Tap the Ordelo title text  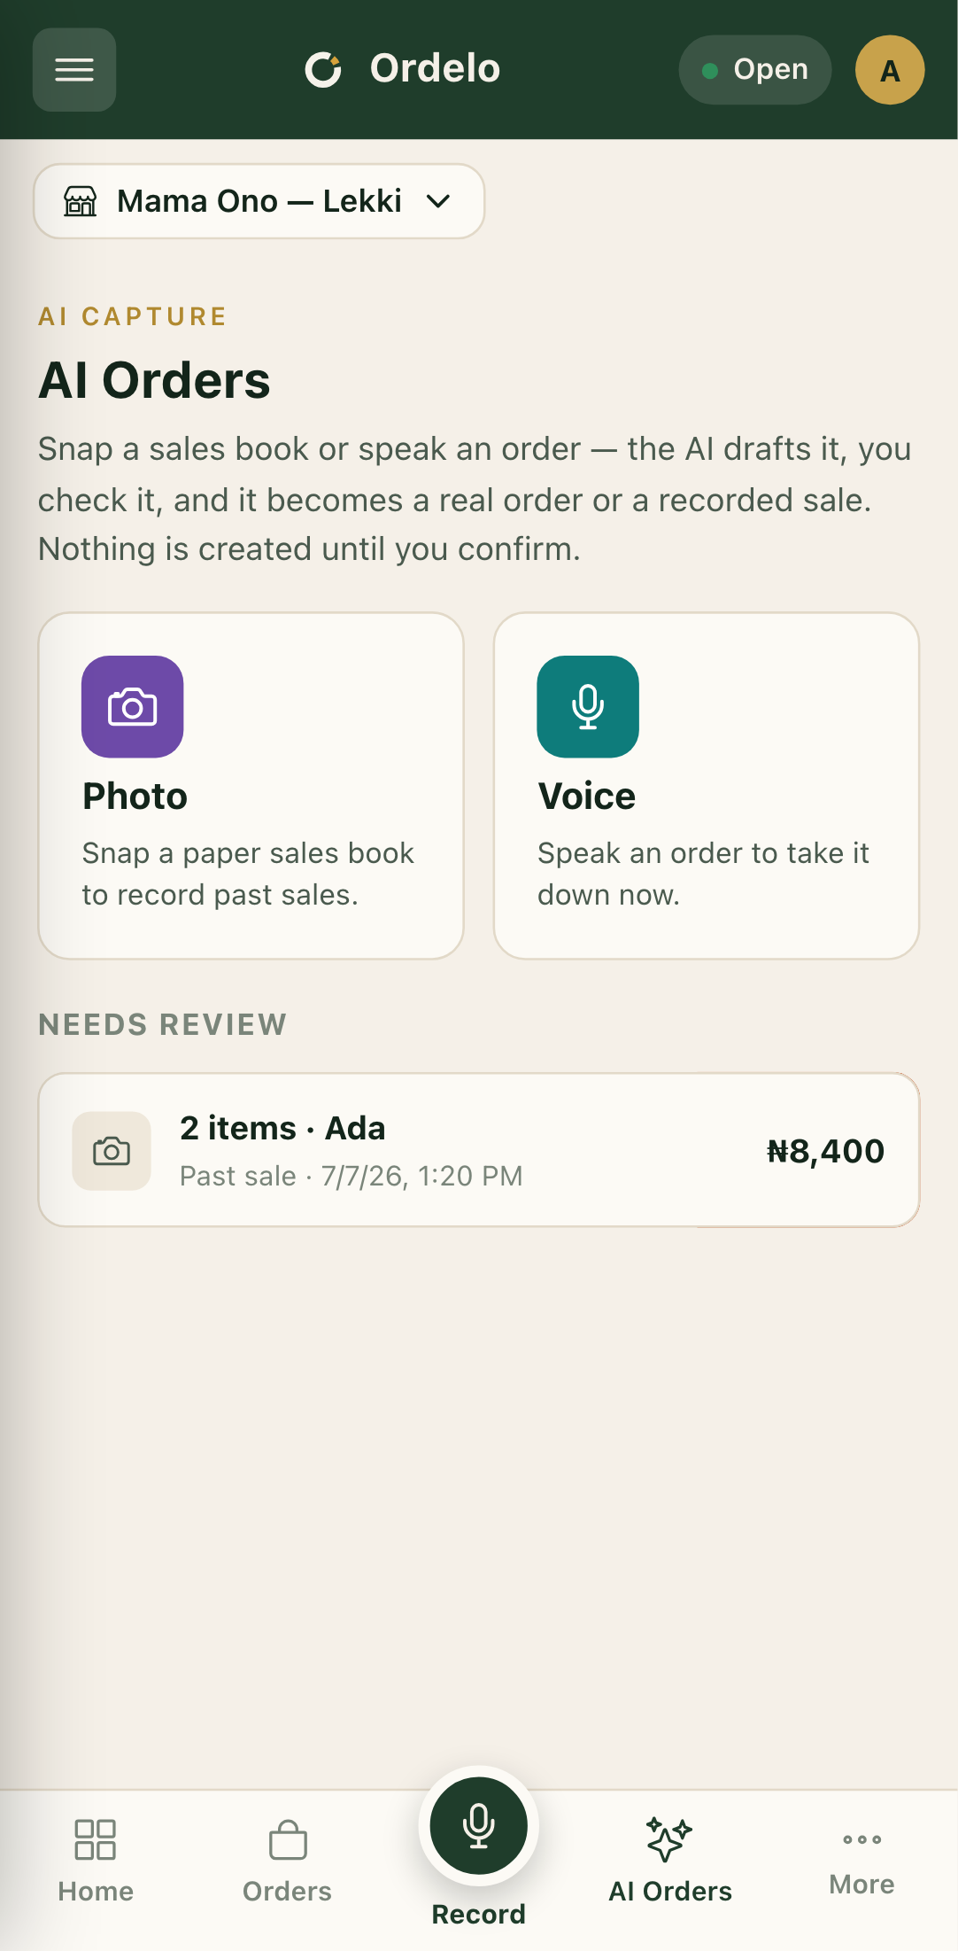pos(435,69)
